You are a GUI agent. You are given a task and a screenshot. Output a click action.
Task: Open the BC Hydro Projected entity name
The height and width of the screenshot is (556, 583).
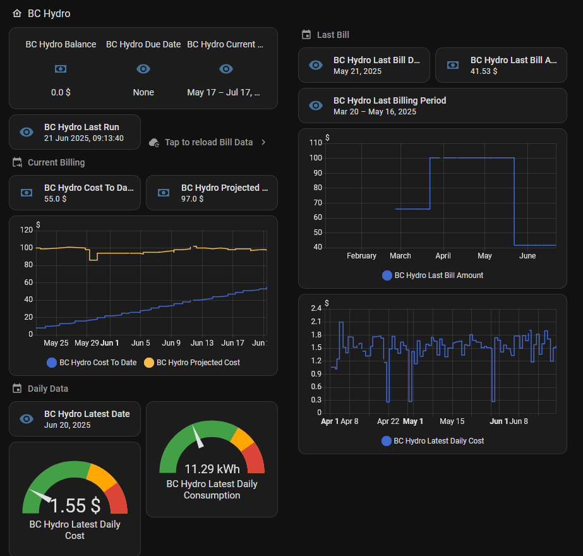point(225,188)
